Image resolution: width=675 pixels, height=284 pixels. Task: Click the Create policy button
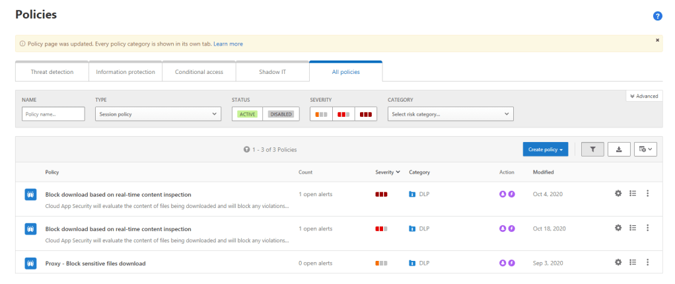tap(545, 149)
